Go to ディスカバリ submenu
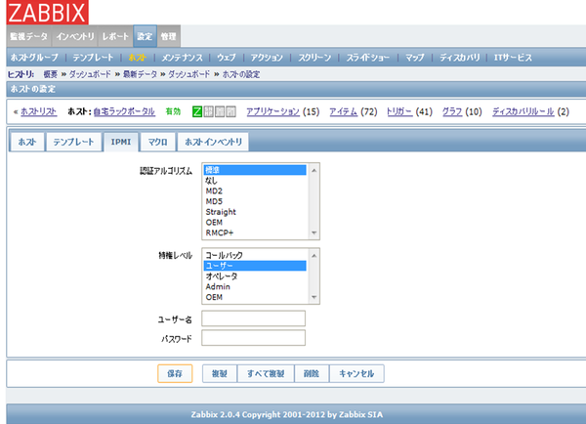This screenshot has height=424, width=586. pos(459,58)
